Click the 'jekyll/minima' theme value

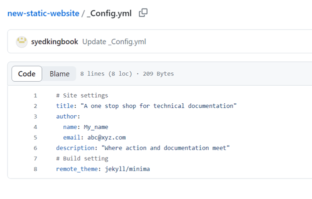click(x=127, y=169)
